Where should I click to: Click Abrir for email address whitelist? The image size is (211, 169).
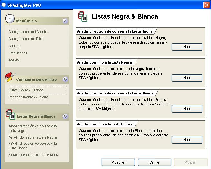187,109
